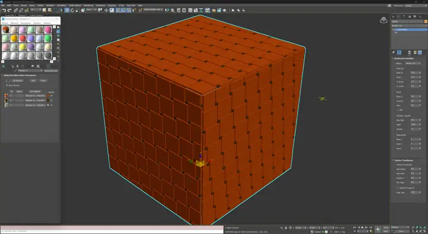
Task: Open the Pattern dropdown in modifier rollout
Action: tap(413, 64)
